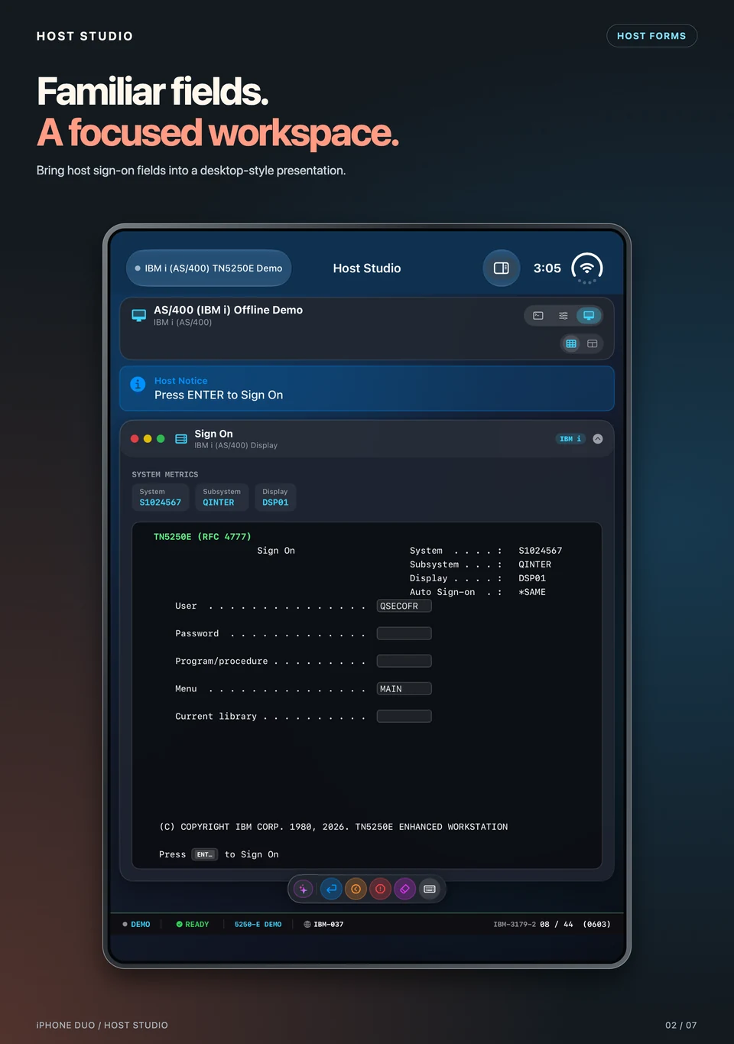
Task: Click the 3:05 clock display
Action: (547, 268)
